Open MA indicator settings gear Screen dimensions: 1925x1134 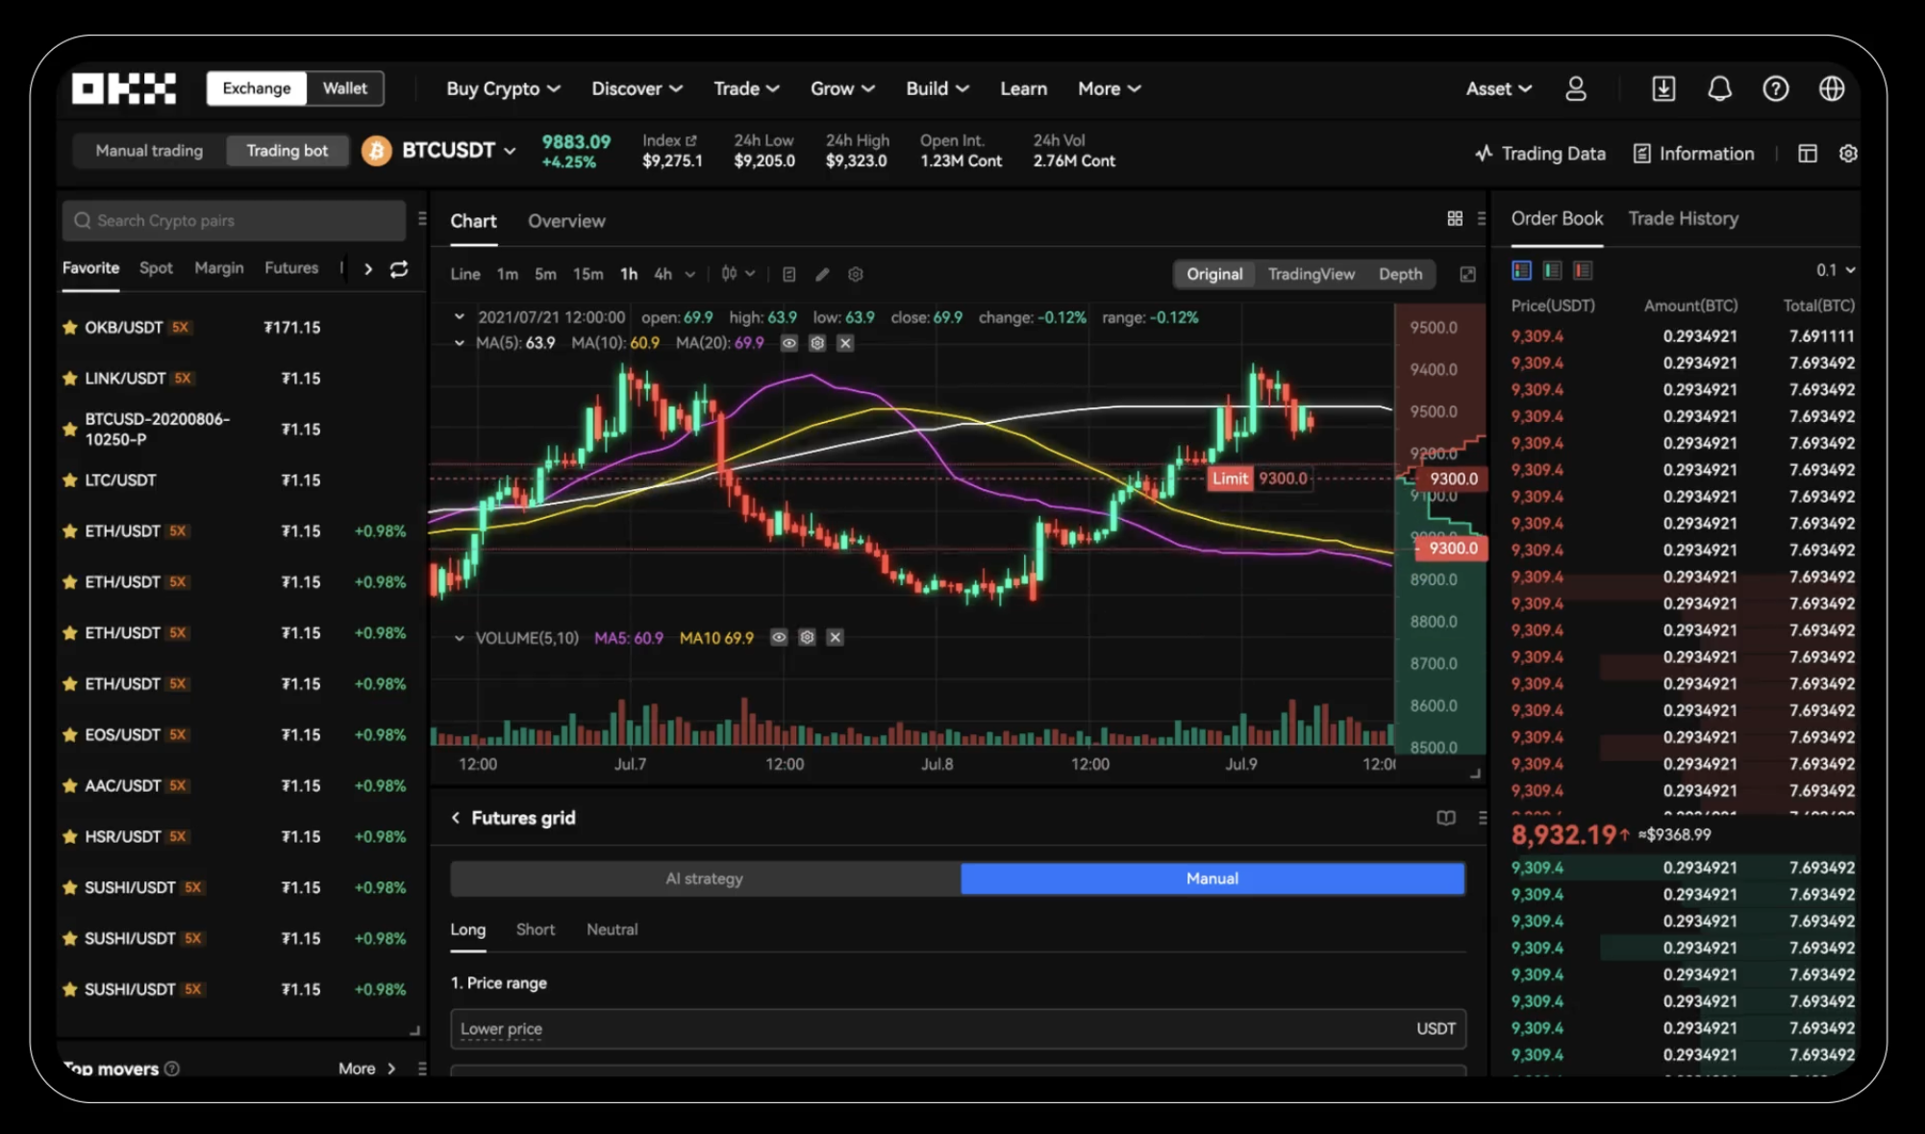[817, 343]
